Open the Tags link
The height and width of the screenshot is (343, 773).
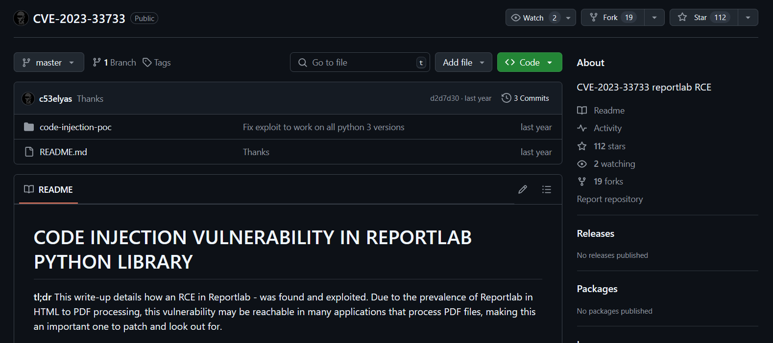[157, 63]
